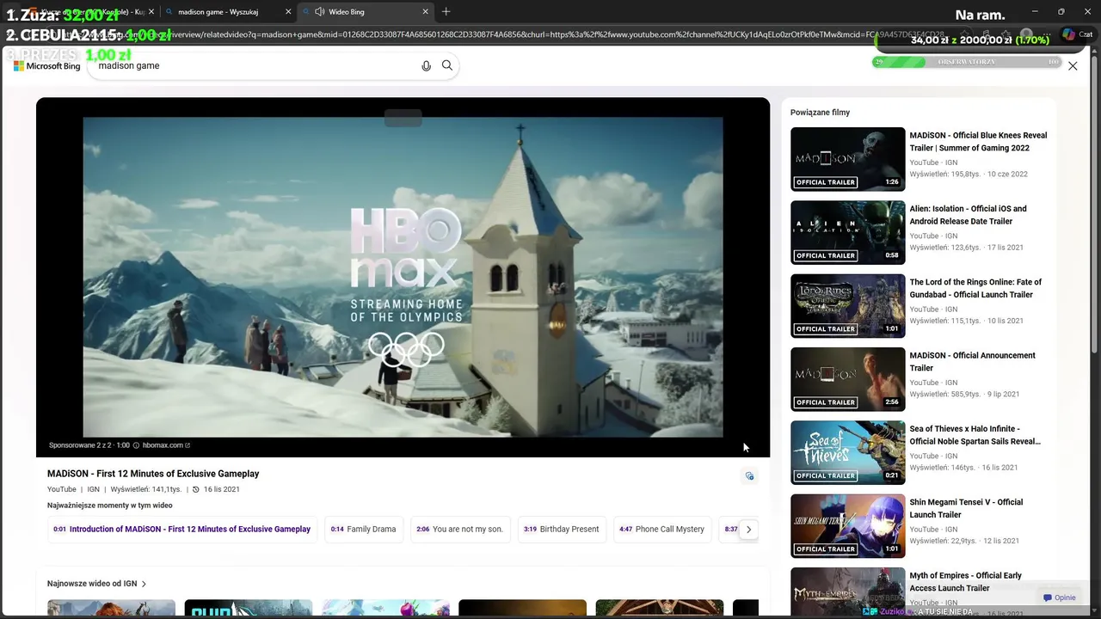1101x619 pixels.
Task: Open the Microsoft Bing logo home link
Action: (x=47, y=66)
